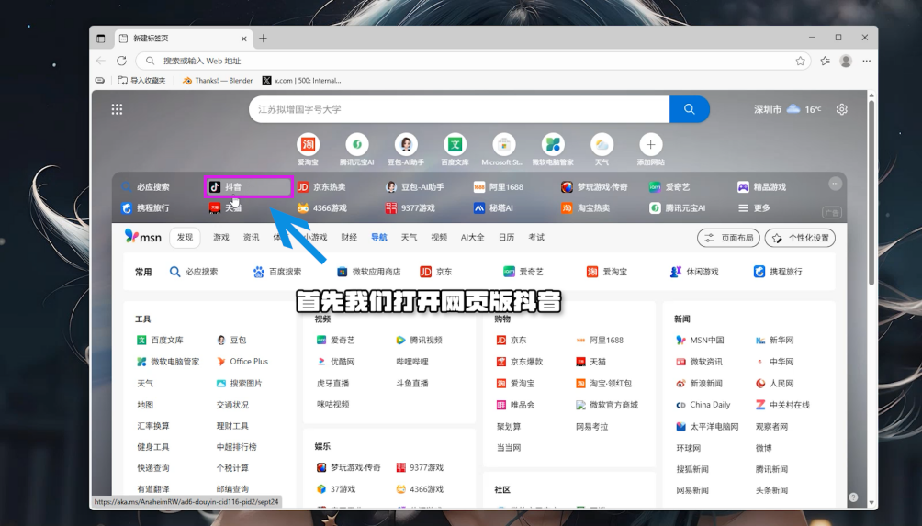Click the page search box field
Screen dimensions: 922x526
pos(459,109)
